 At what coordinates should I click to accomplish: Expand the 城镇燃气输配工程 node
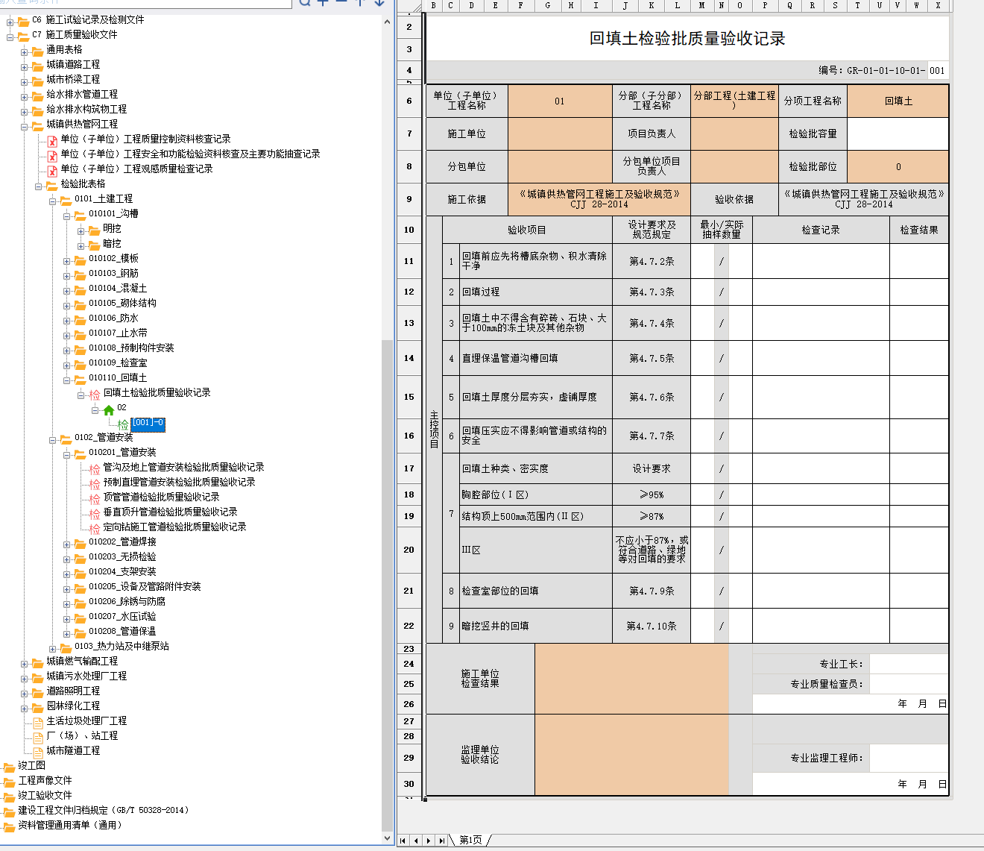click(x=25, y=664)
